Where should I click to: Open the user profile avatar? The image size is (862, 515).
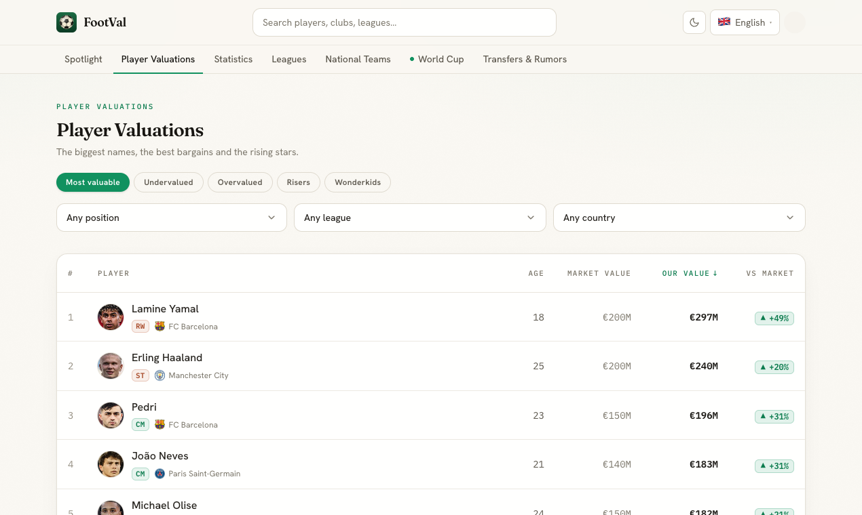[x=795, y=22]
